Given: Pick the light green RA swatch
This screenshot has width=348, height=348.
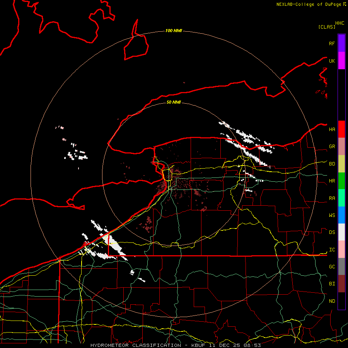Looking at the screenshot, I should [341, 198].
